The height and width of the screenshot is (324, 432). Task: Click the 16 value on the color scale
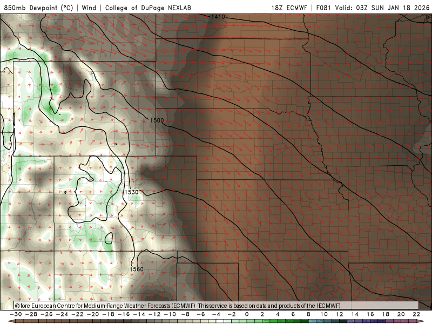(370, 314)
